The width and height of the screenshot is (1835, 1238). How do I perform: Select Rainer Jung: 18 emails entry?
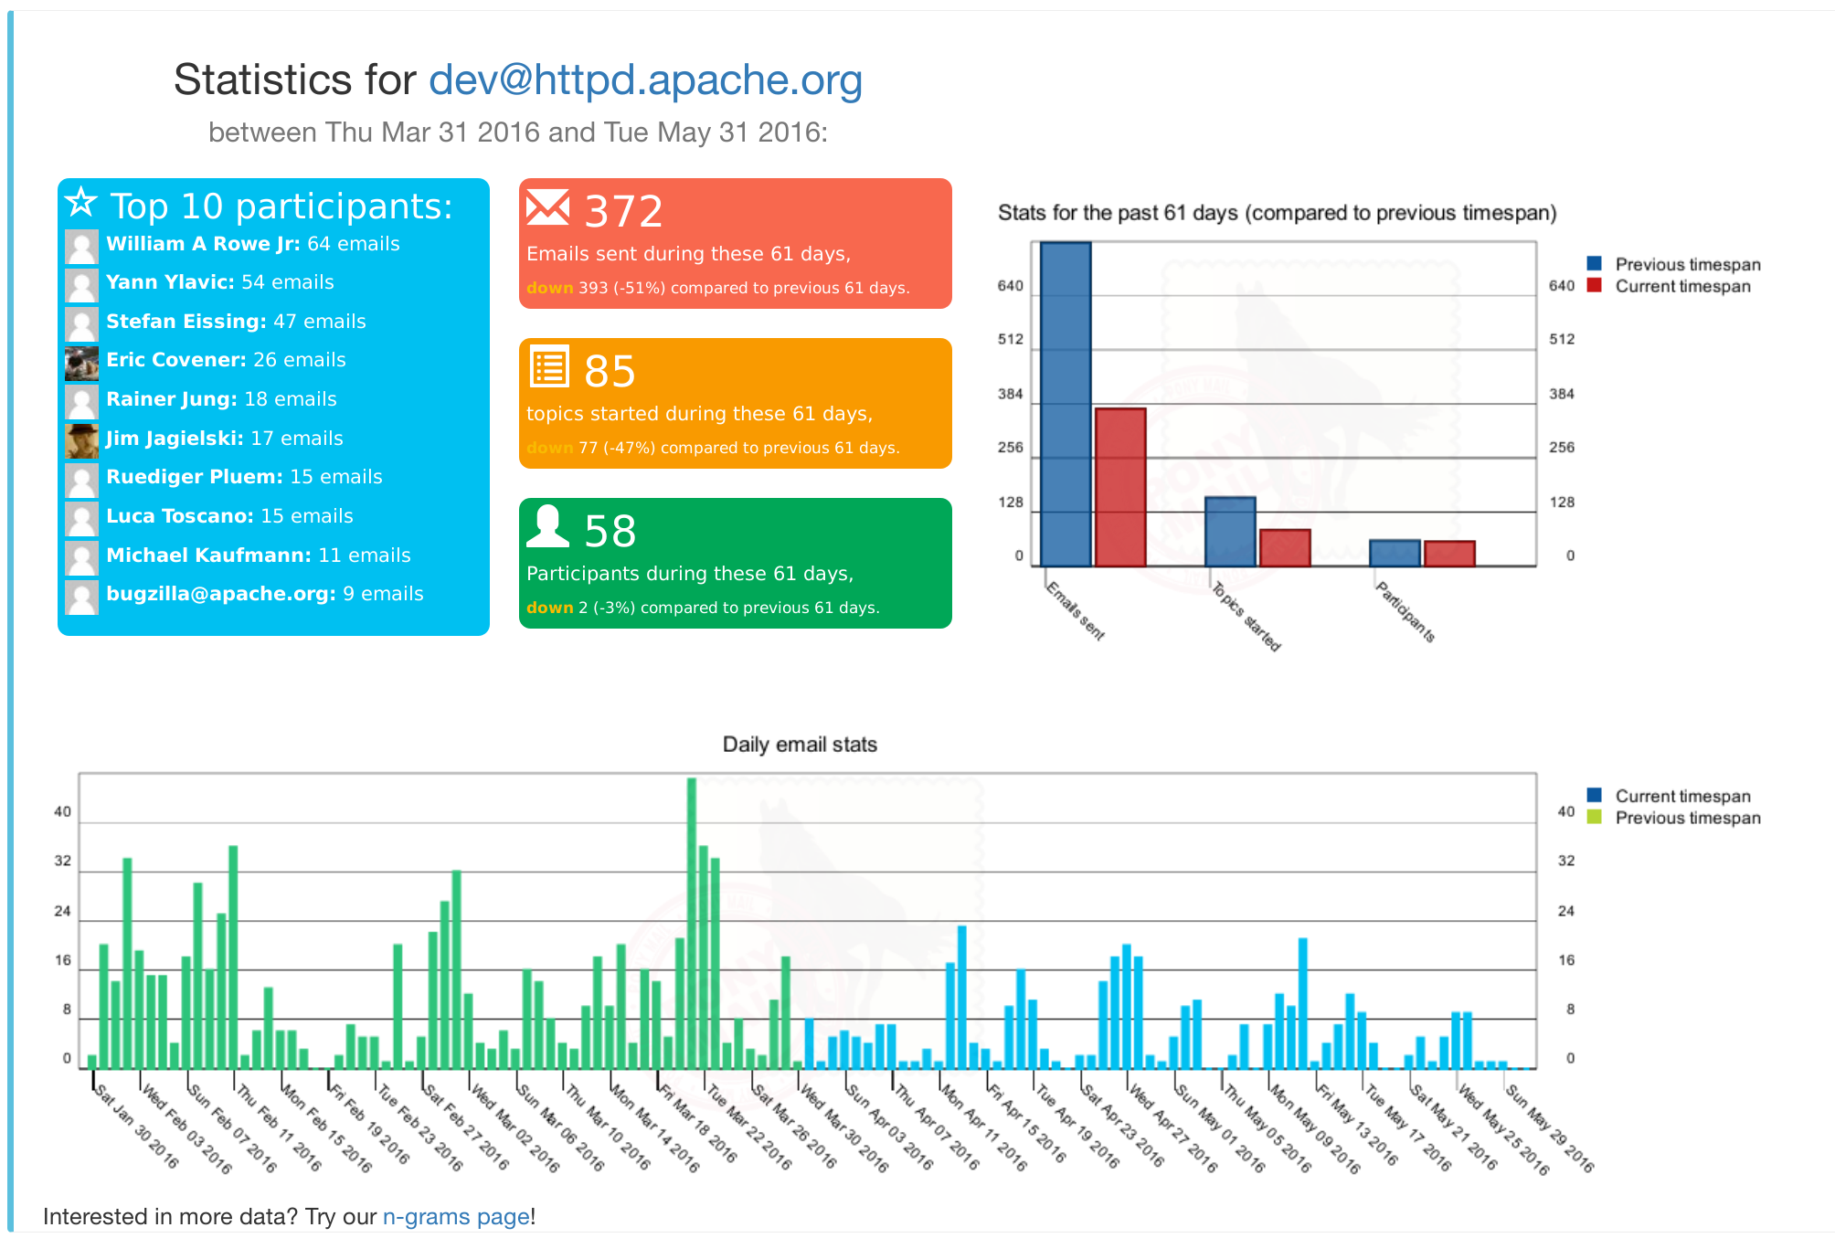(x=221, y=399)
